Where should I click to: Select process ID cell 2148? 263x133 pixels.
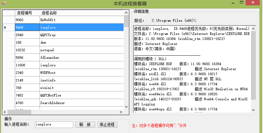[27, 80]
